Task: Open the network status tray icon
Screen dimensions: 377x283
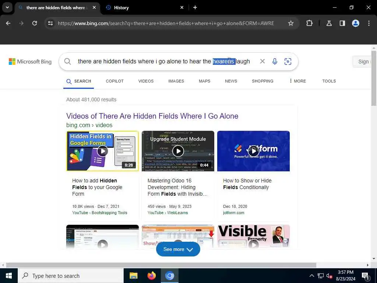Action: tap(321, 276)
